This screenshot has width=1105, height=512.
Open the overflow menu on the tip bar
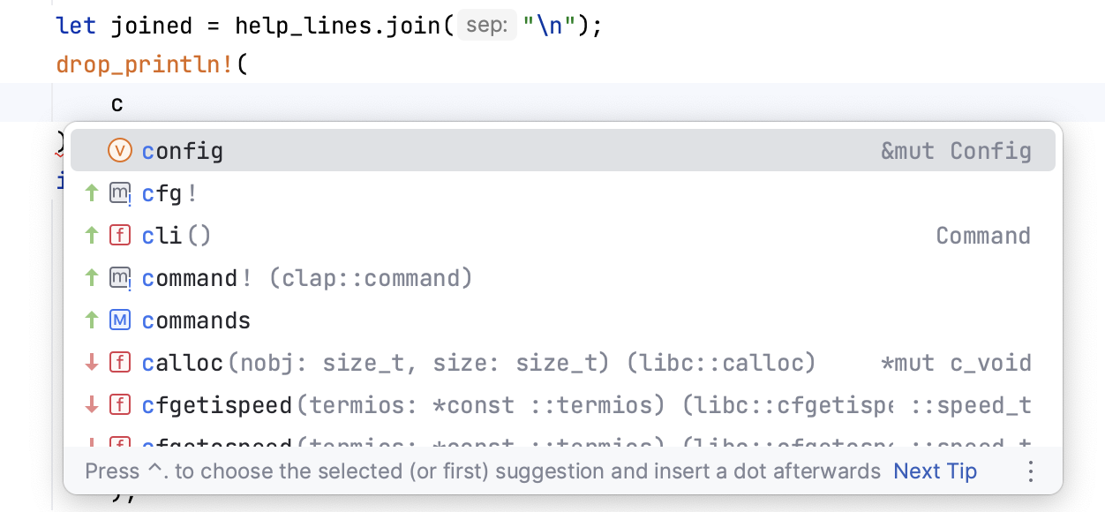point(1030,471)
